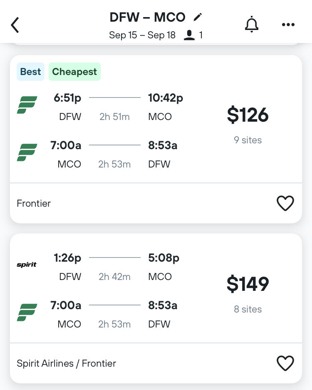This screenshot has width=312, height=390.
Task: Open the $126 price deal
Action: point(248,115)
